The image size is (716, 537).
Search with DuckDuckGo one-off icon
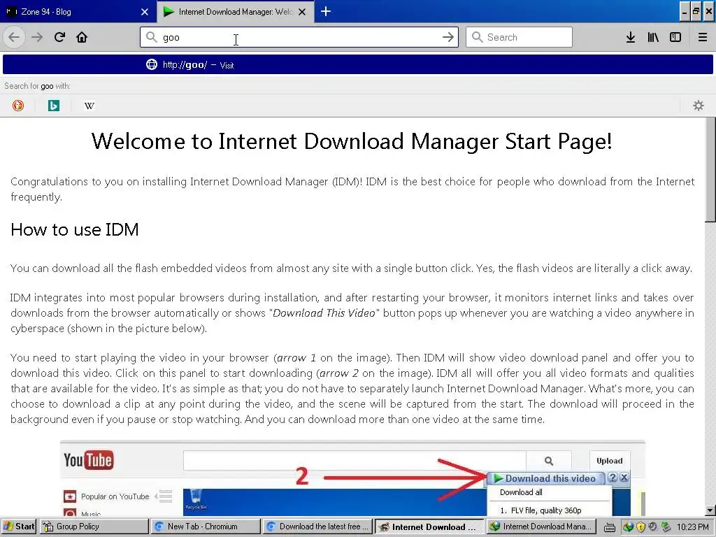pyautogui.click(x=17, y=106)
